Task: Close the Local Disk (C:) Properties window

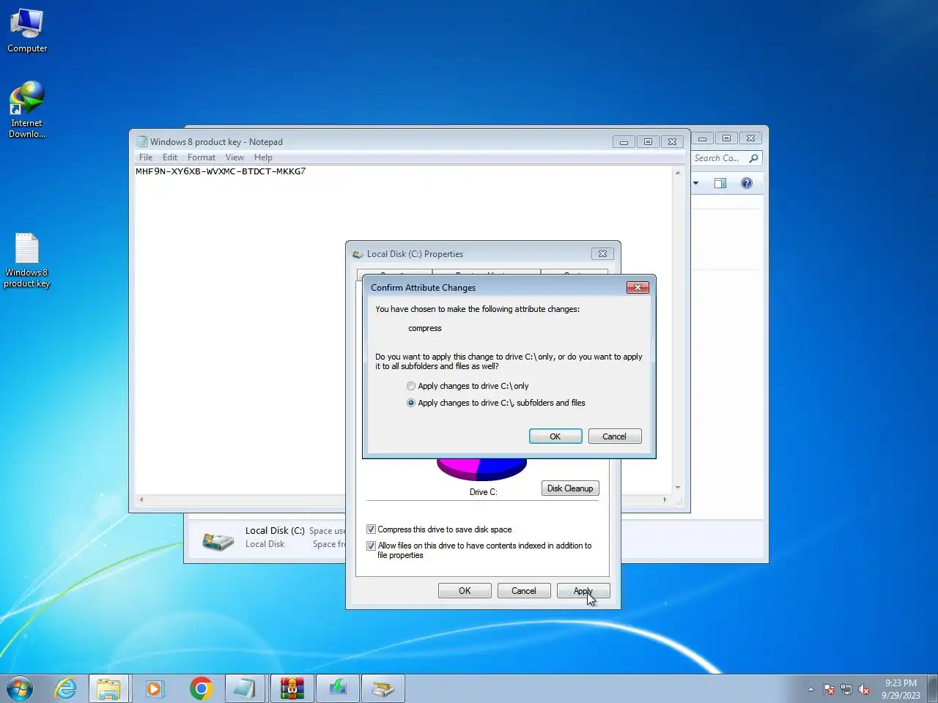Action: pyautogui.click(x=602, y=254)
